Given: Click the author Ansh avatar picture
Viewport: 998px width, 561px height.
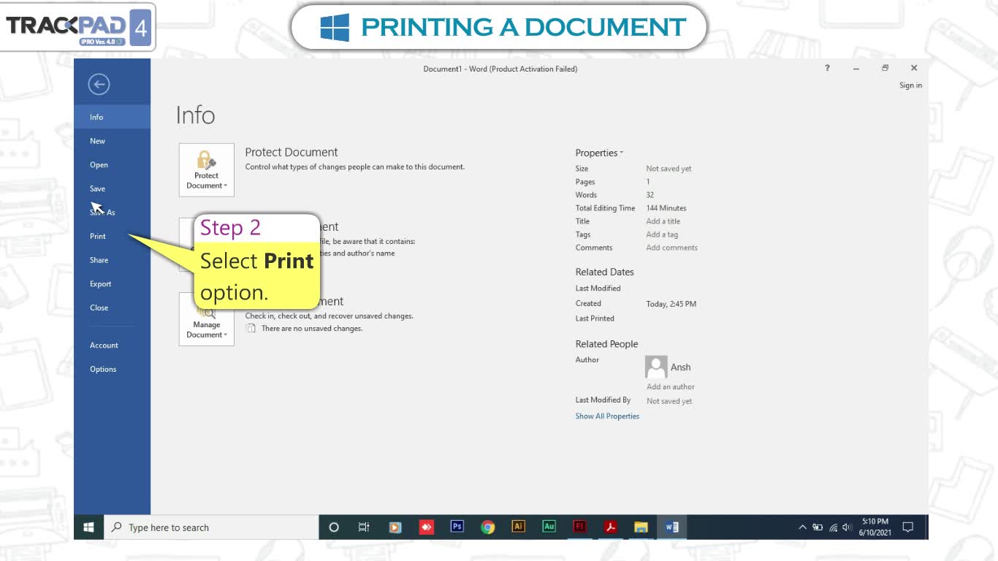Looking at the screenshot, I should pos(656,367).
